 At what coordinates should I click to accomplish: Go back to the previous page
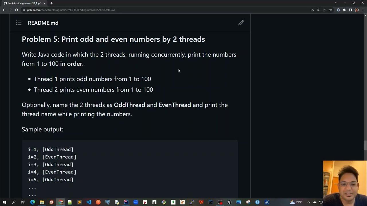coord(4,10)
